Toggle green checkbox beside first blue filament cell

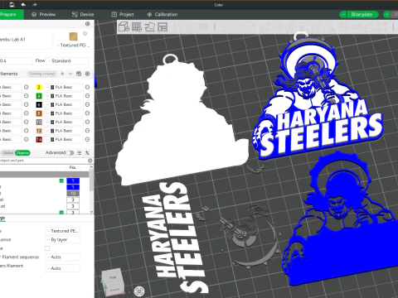61,180
